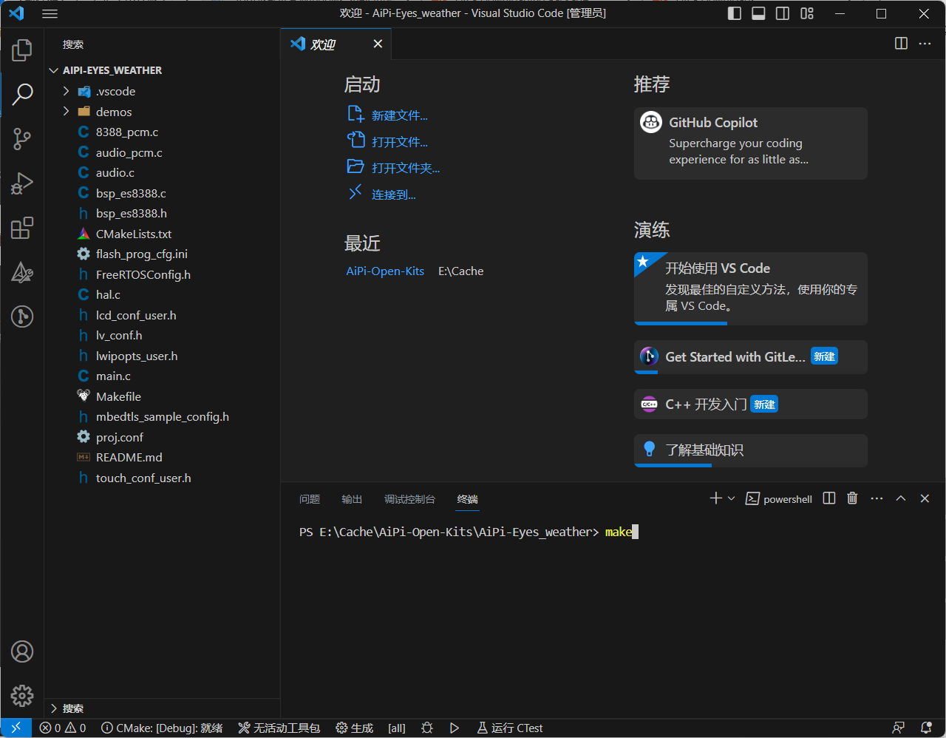Open editor more actions ellipsis
Image resolution: width=946 pixels, height=738 pixels.
[x=925, y=44]
